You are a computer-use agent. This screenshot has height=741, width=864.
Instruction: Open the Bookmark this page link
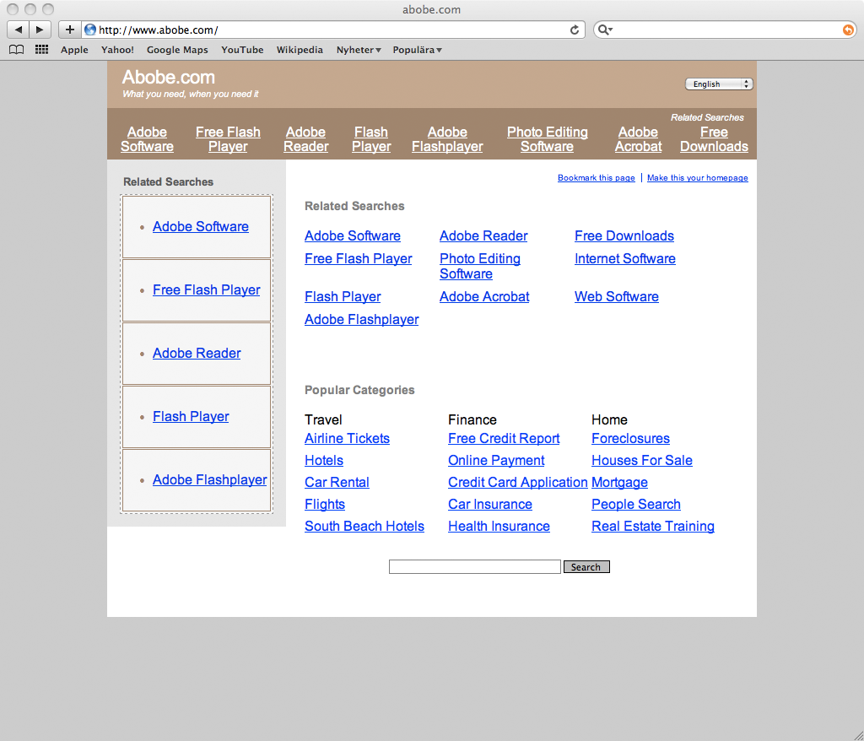[x=596, y=178]
